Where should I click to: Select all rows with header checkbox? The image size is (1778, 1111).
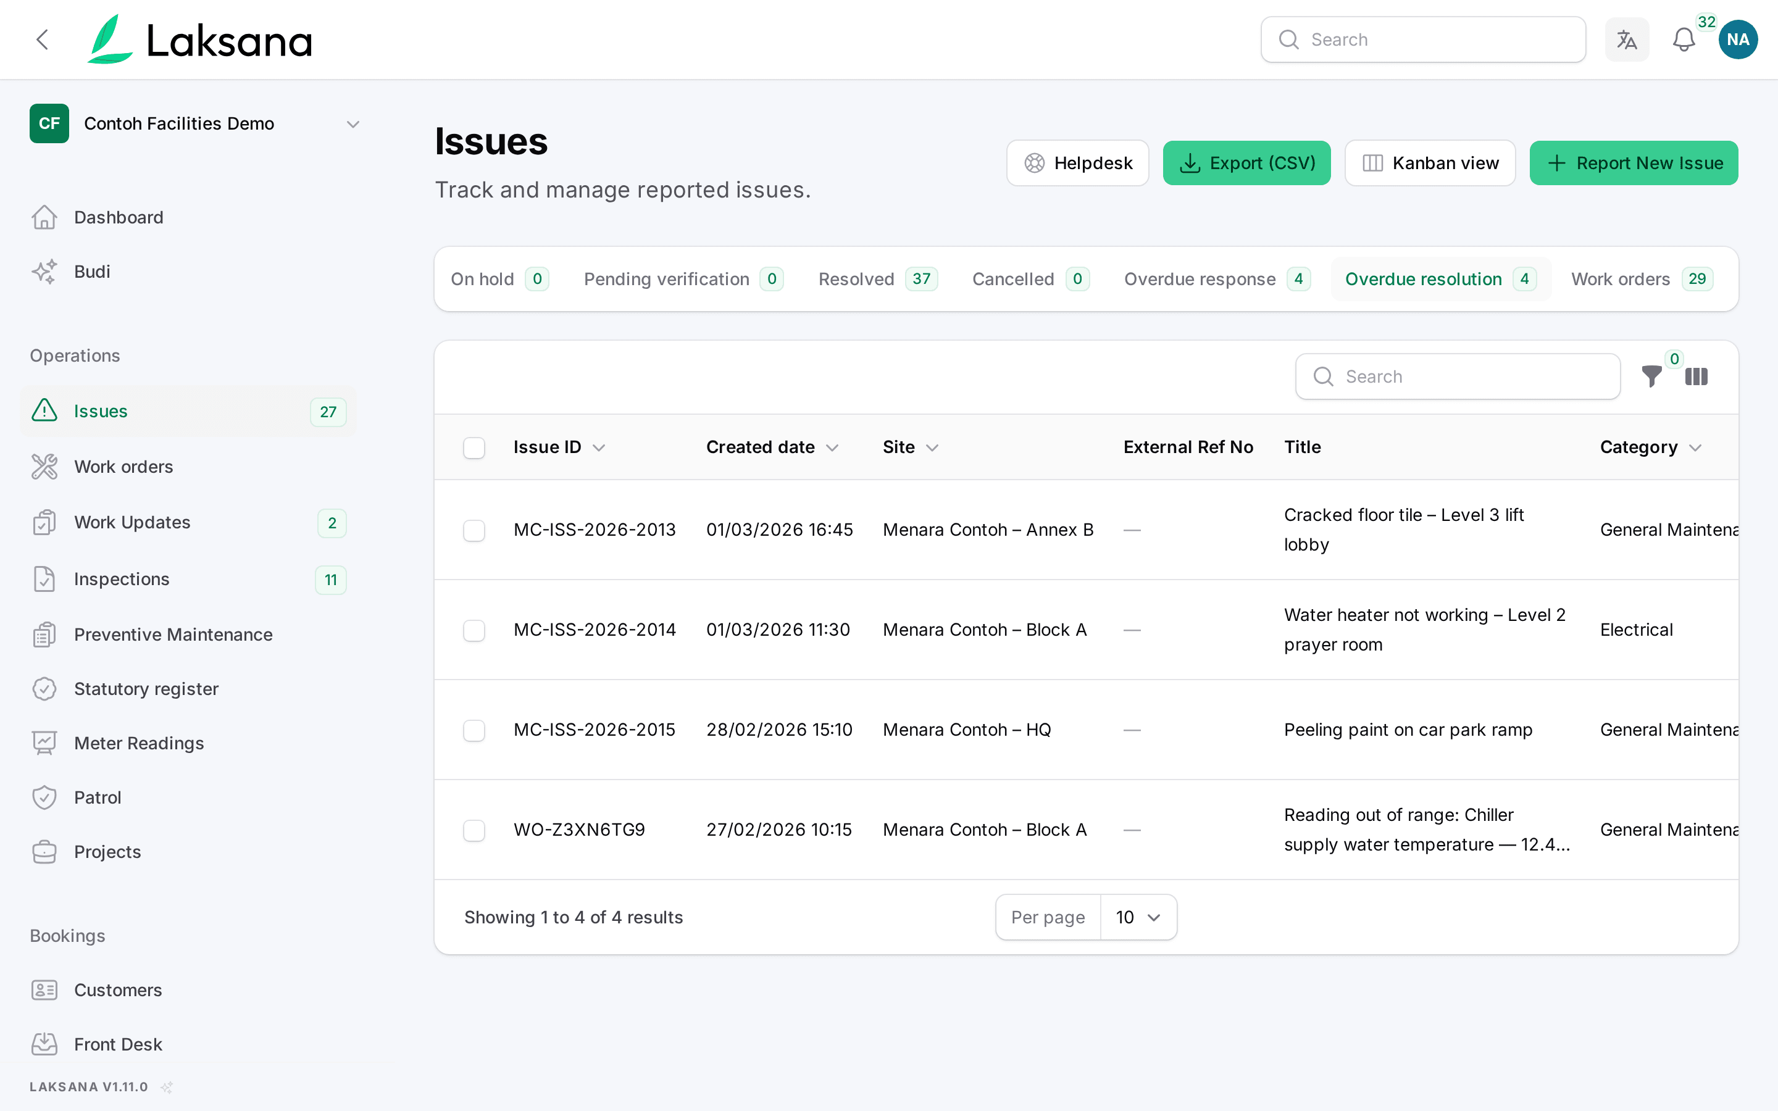coord(474,447)
